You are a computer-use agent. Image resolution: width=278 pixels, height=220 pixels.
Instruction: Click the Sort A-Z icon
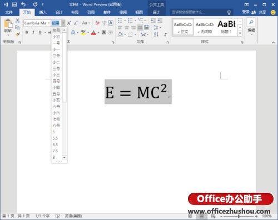(156, 34)
